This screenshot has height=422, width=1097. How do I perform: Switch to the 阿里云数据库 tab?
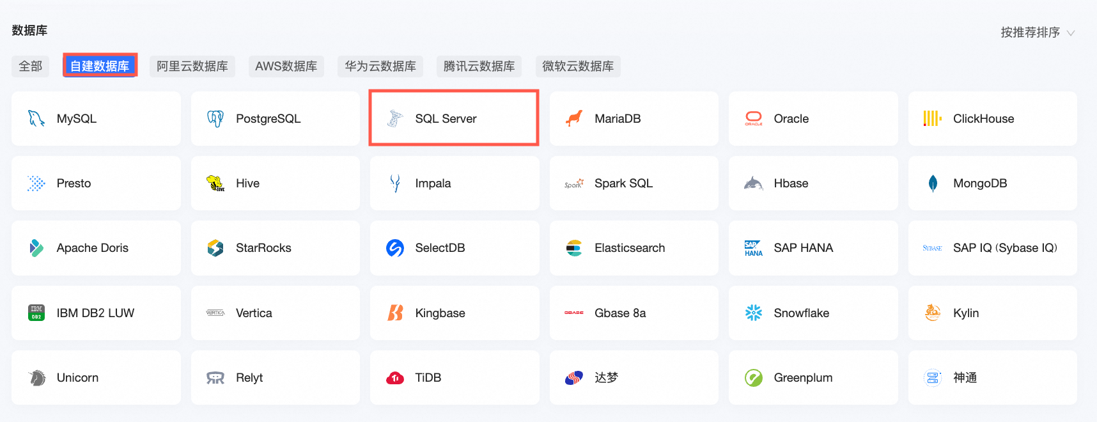[192, 66]
